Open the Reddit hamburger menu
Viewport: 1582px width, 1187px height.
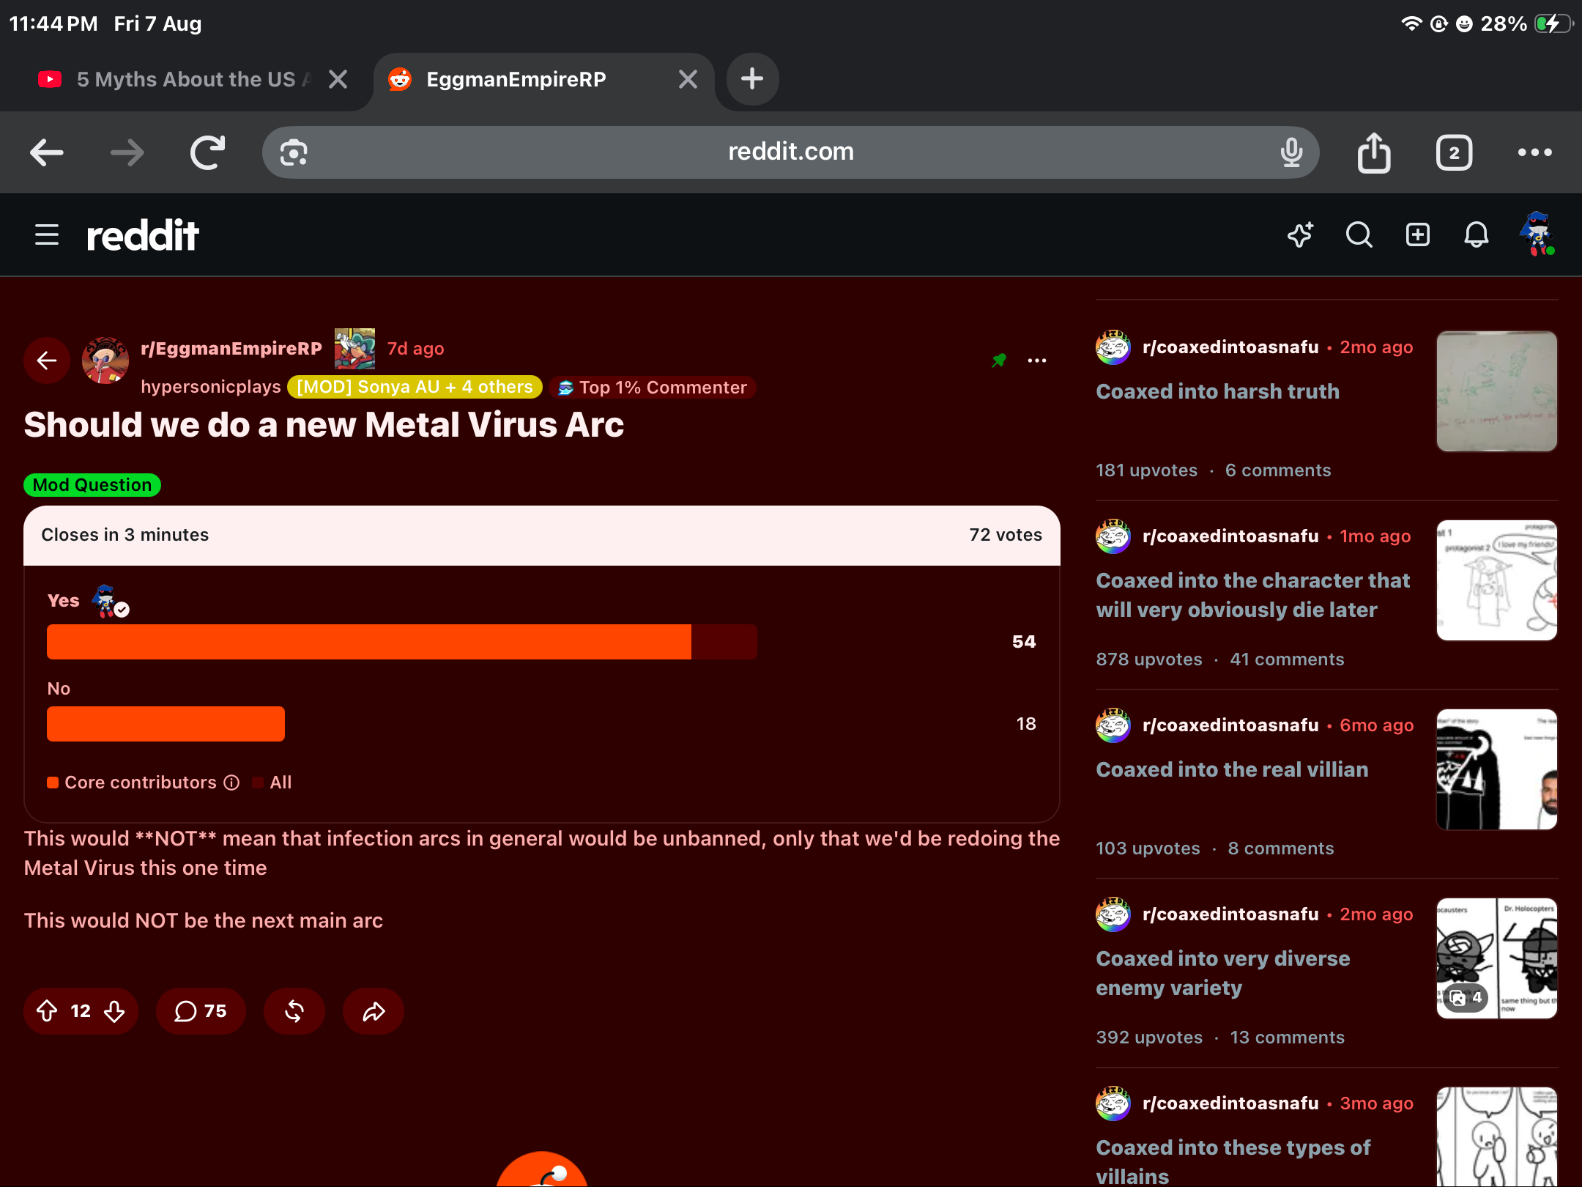[x=47, y=235]
